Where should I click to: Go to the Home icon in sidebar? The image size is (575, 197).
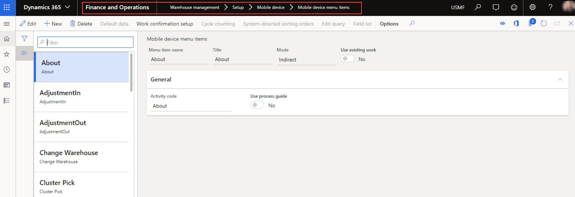6,39
